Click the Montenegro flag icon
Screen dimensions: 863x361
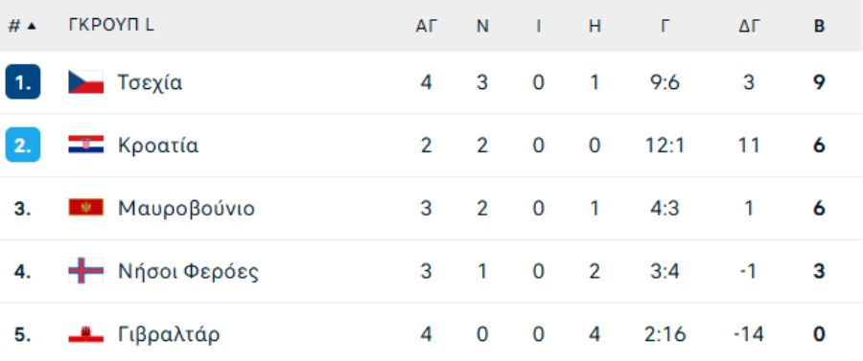(86, 208)
